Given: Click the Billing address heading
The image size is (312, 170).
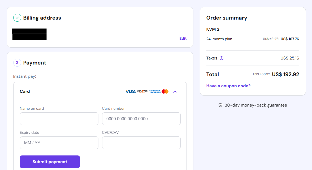Looking at the screenshot, I should tap(42, 18).
